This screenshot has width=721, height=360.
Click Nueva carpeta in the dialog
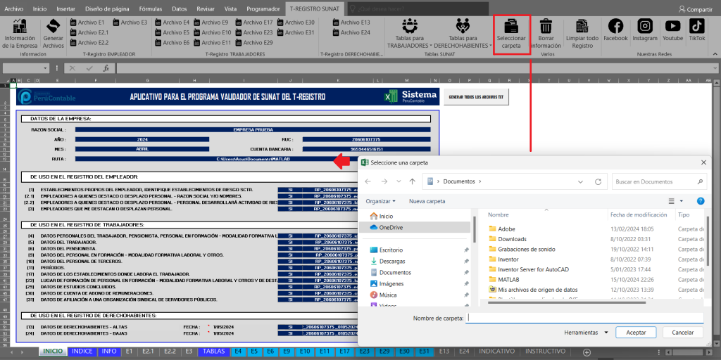427,201
